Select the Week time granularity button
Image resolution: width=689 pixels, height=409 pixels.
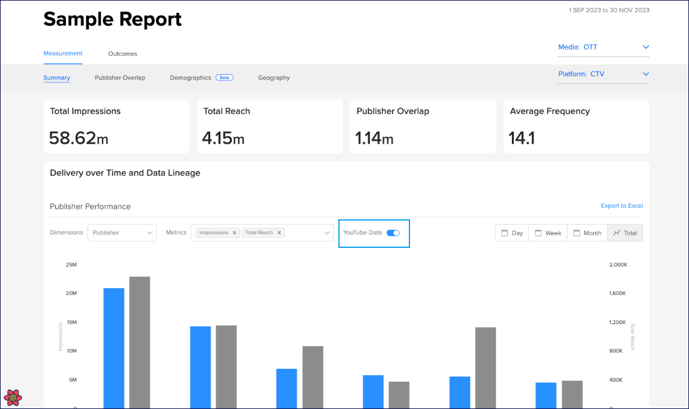(x=549, y=233)
